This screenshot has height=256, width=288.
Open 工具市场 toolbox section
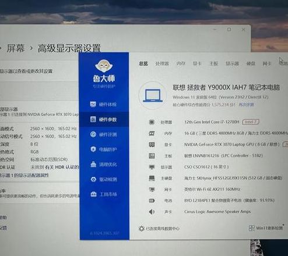tap(104, 194)
